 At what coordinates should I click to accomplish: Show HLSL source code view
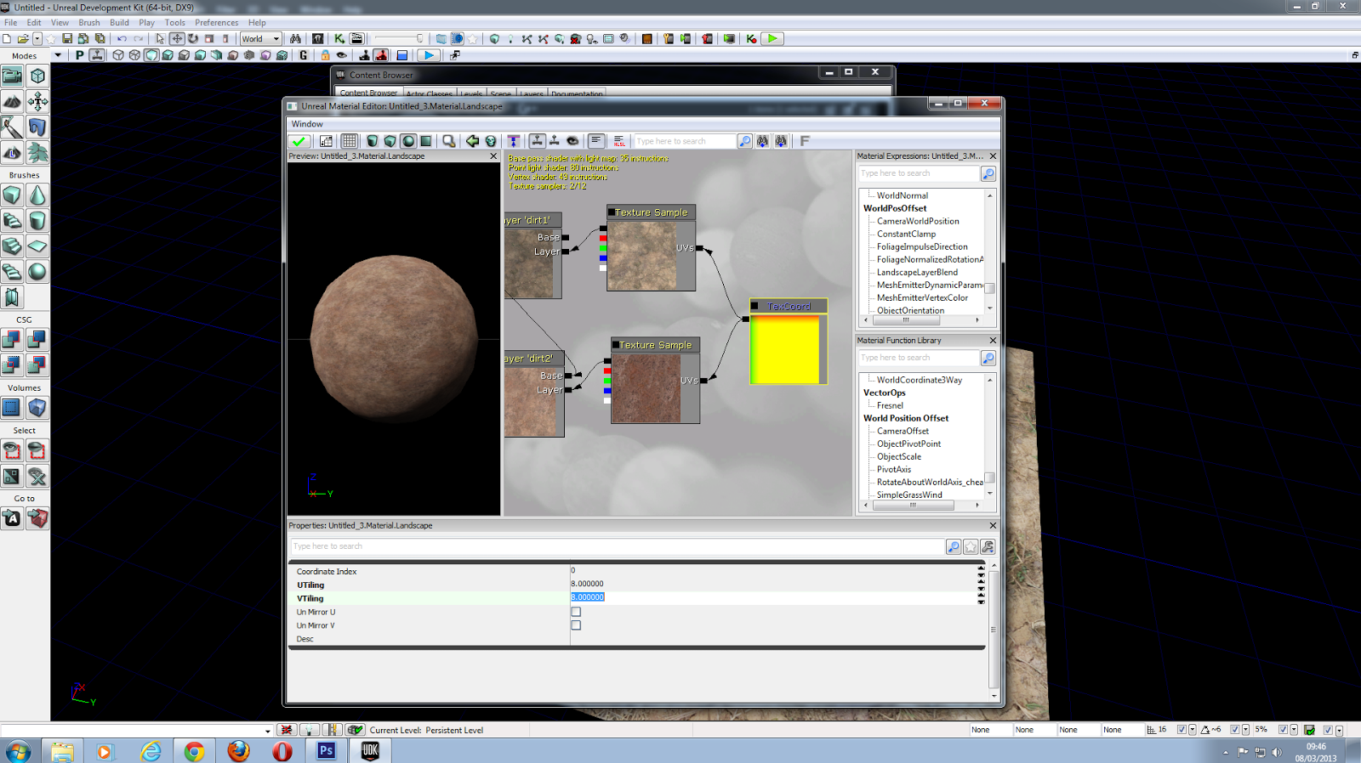[x=619, y=141]
